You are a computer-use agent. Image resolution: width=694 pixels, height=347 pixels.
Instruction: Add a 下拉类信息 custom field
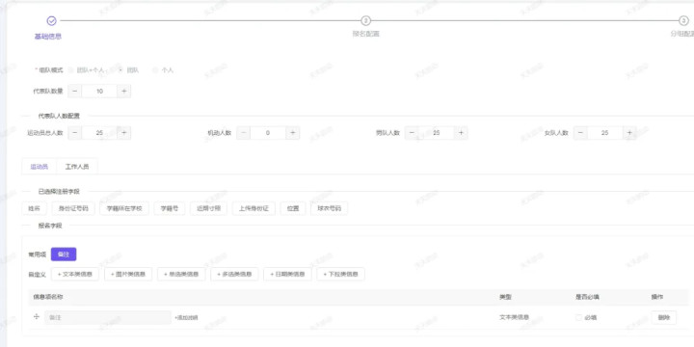point(341,274)
